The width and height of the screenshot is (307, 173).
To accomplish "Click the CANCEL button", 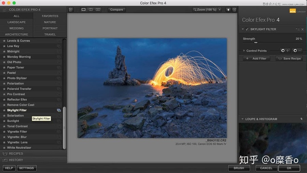I will (x=266, y=168).
